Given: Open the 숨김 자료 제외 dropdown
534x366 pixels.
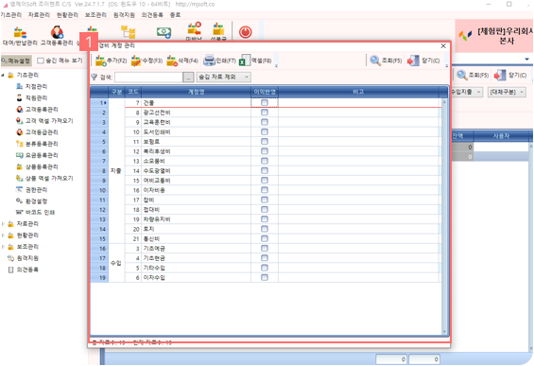Looking at the screenshot, I should [x=224, y=77].
